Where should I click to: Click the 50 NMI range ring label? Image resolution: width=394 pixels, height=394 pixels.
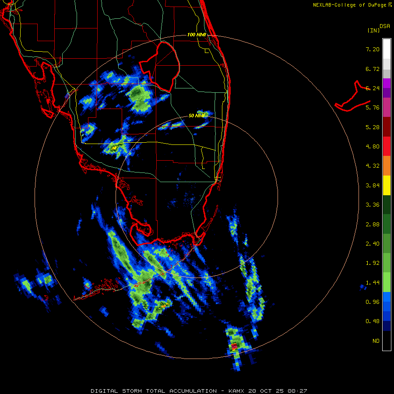pos(197,116)
